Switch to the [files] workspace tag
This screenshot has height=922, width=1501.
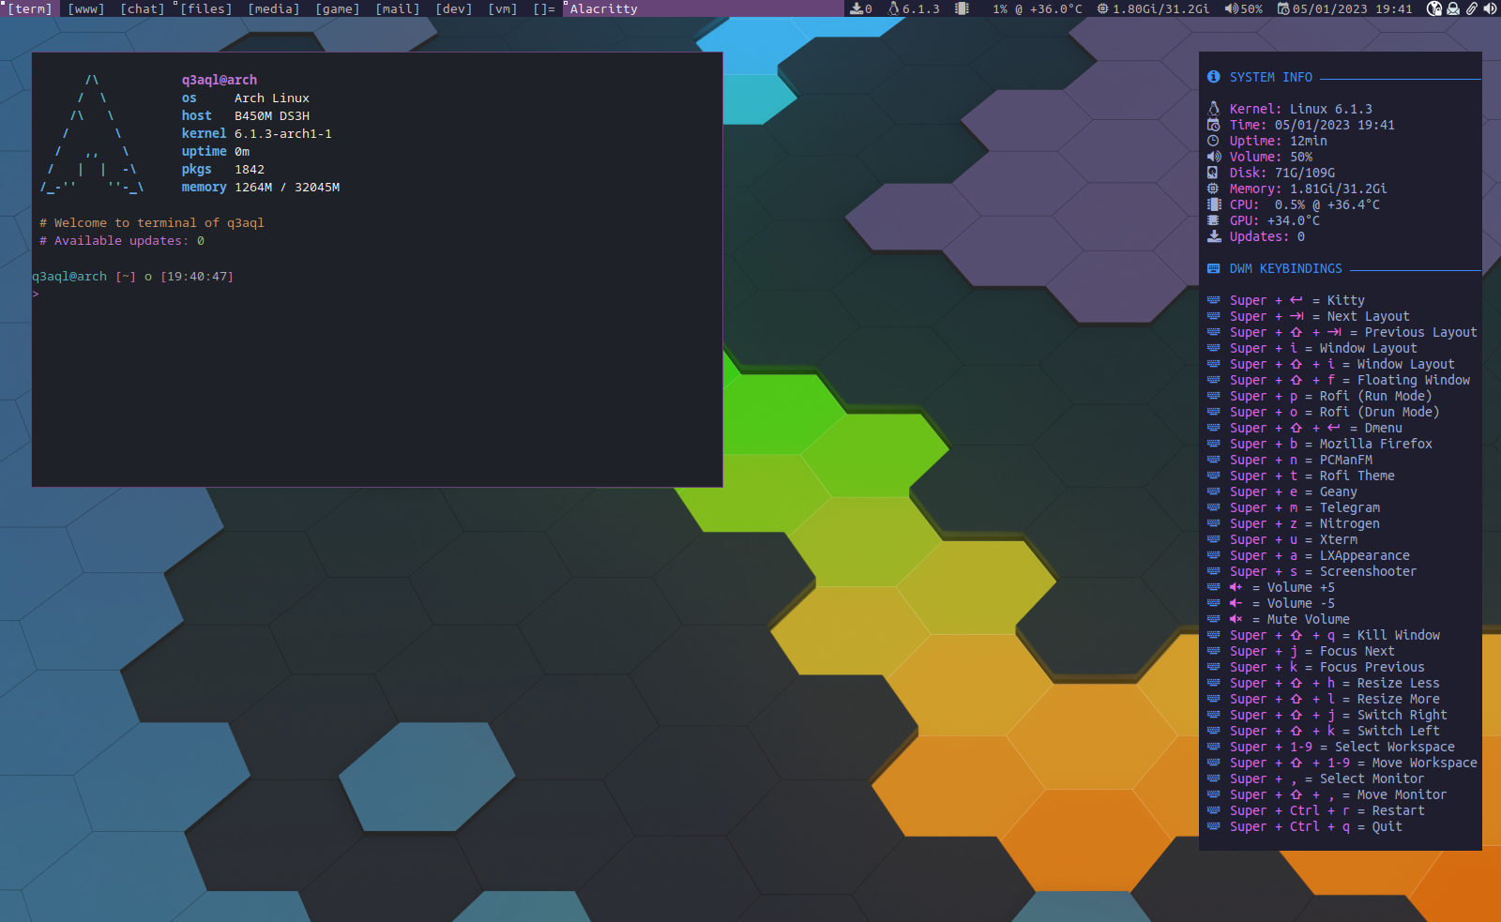coord(206,8)
